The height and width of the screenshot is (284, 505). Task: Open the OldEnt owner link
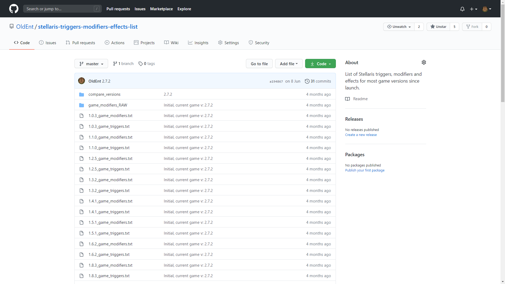click(25, 27)
